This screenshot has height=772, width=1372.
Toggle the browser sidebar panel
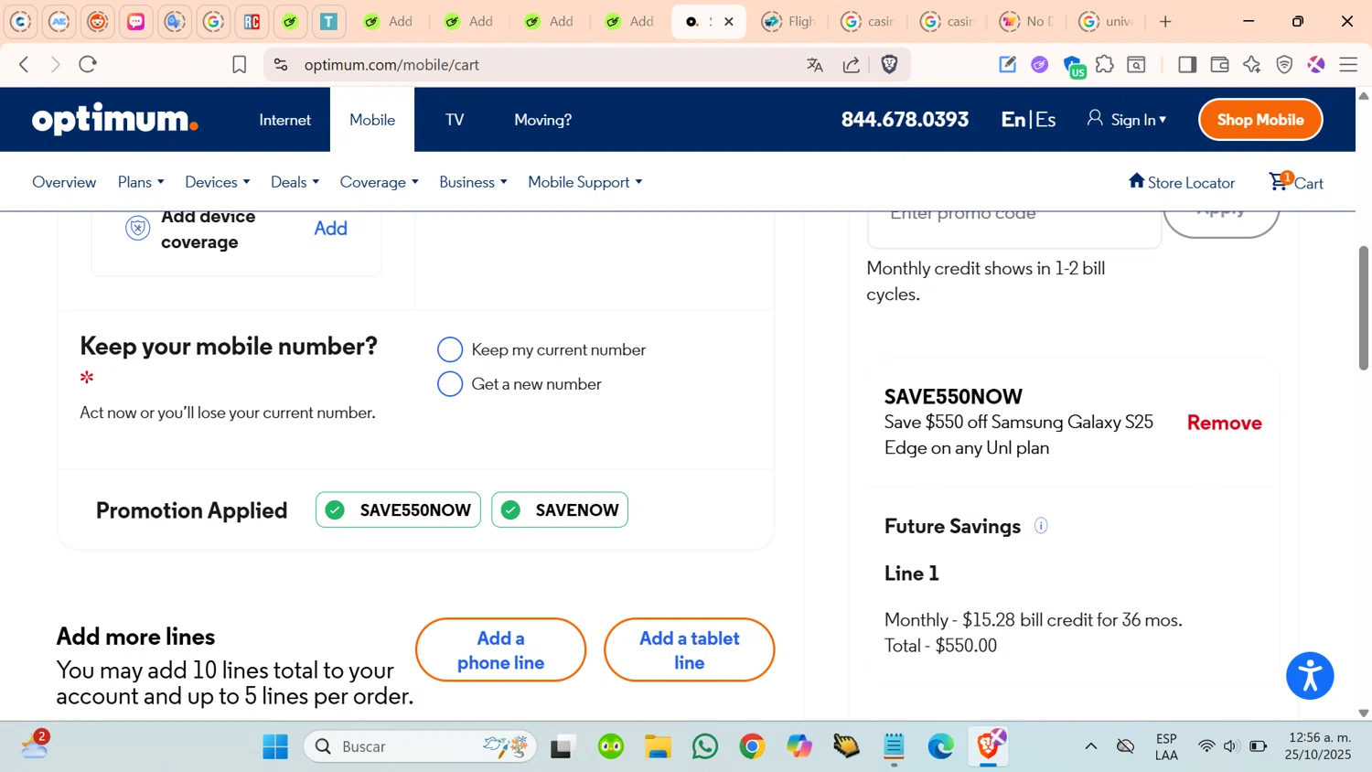click(x=1187, y=64)
